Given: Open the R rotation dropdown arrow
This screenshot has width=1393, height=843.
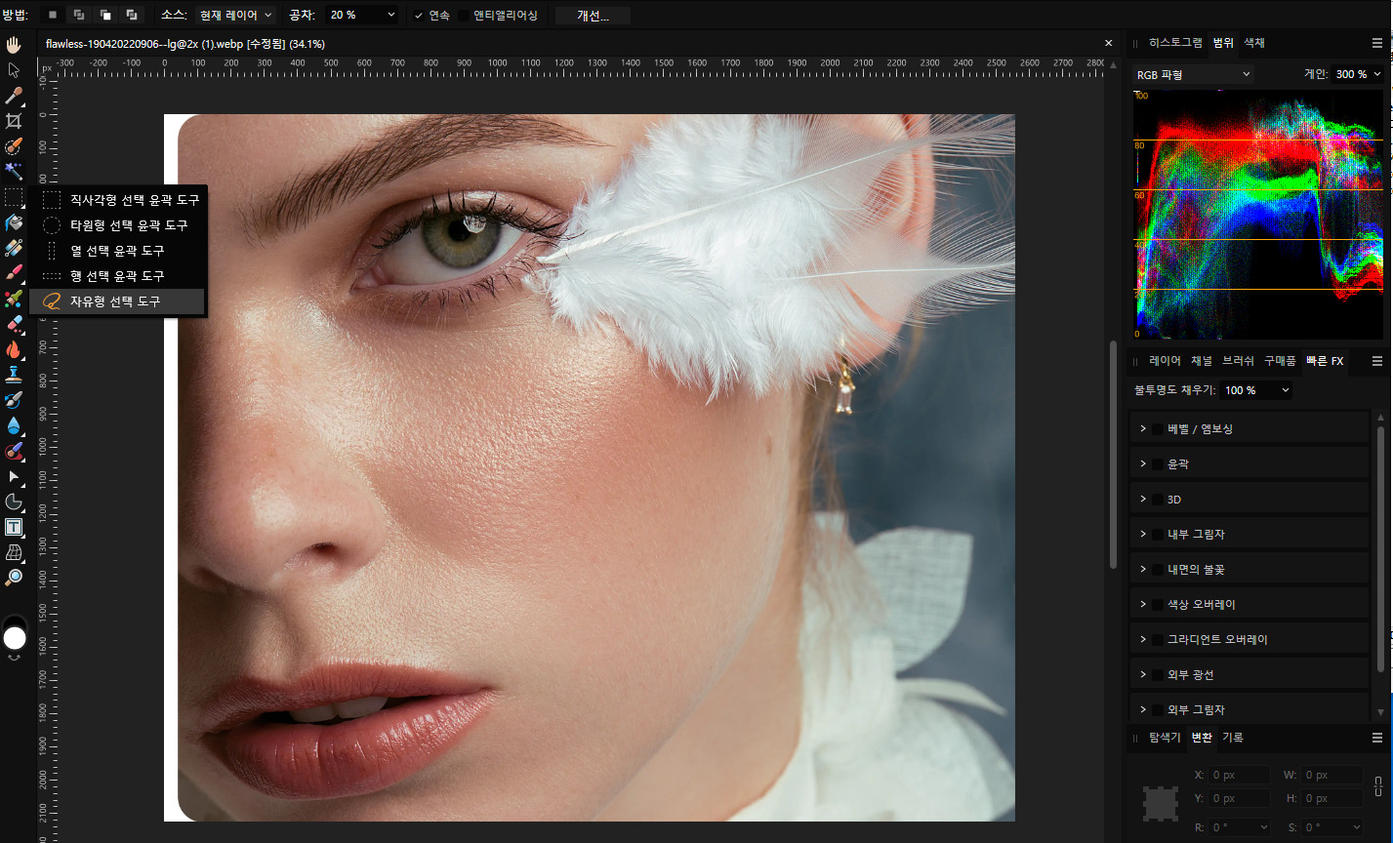Looking at the screenshot, I should [x=1262, y=827].
